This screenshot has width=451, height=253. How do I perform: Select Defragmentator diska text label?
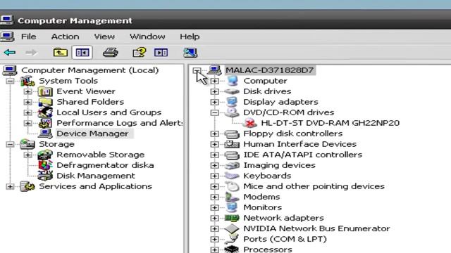[105, 165]
